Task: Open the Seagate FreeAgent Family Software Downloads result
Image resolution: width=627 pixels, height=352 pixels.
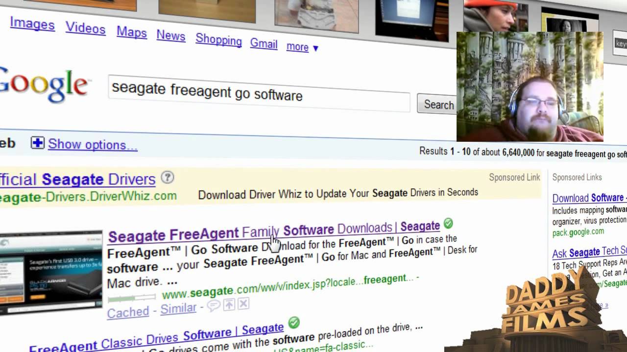Action: [x=274, y=231]
